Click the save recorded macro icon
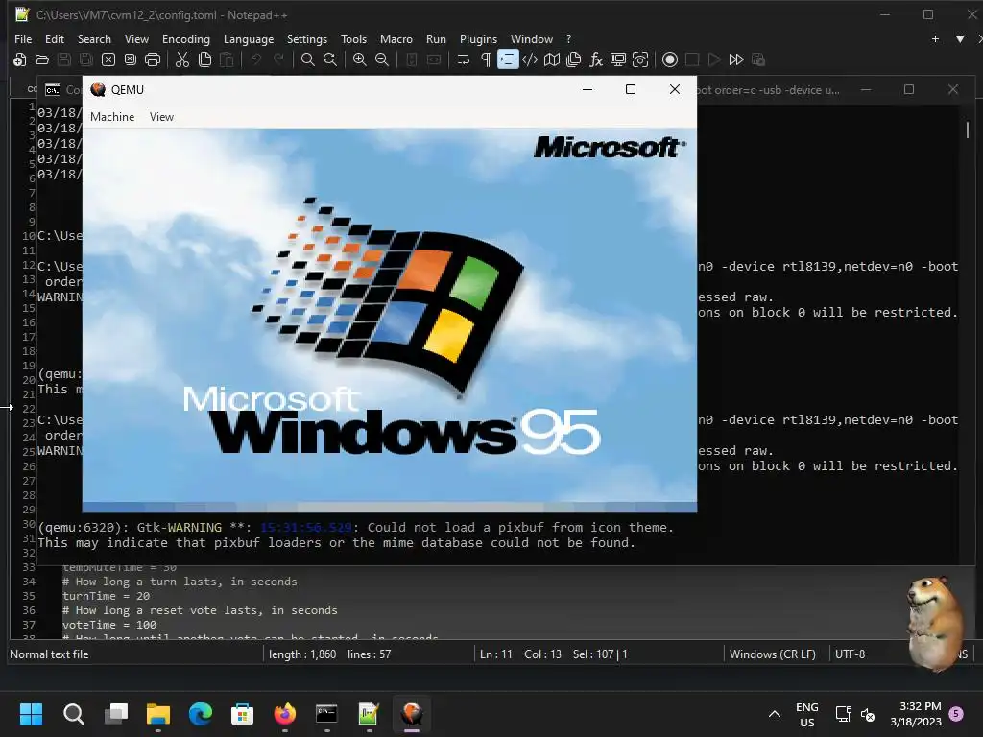983x737 pixels. point(758,59)
